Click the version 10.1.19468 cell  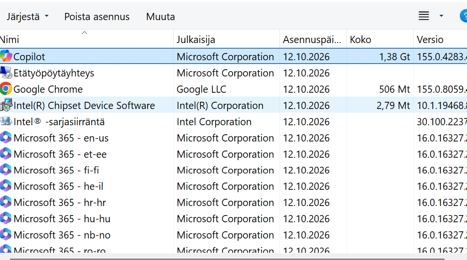tap(442, 105)
